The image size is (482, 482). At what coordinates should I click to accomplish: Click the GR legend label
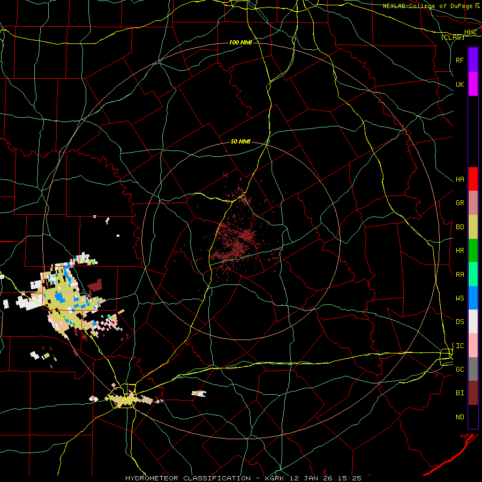(x=460, y=203)
